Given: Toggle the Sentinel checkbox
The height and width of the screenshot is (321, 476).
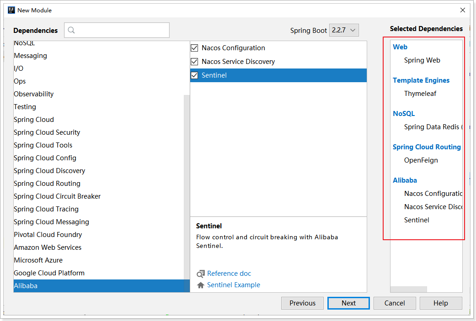Looking at the screenshot, I should tap(195, 75).
